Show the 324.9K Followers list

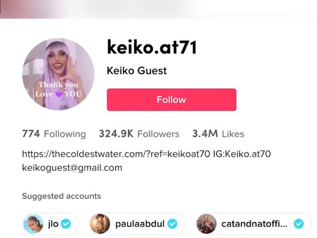139,134
